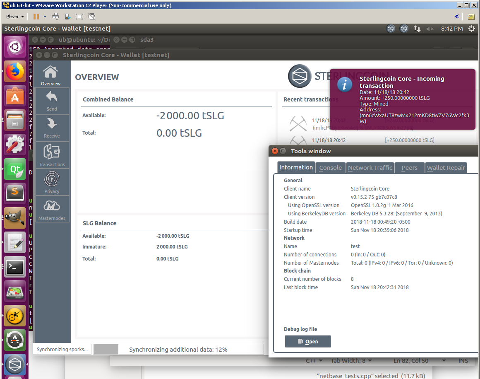
Task: Click the 'sda3' window title
Action: pyautogui.click(x=146, y=39)
